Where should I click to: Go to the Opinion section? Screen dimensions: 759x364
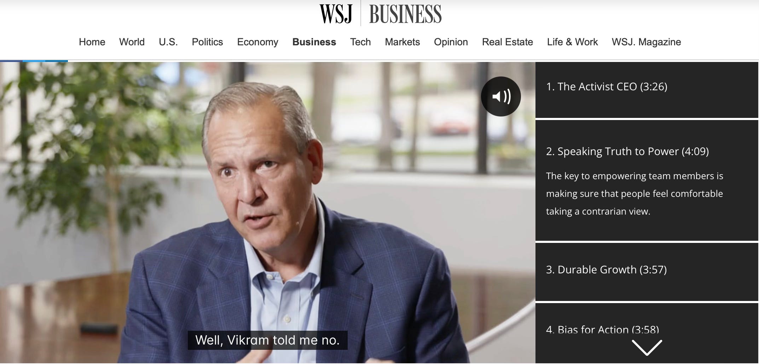[x=451, y=42]
